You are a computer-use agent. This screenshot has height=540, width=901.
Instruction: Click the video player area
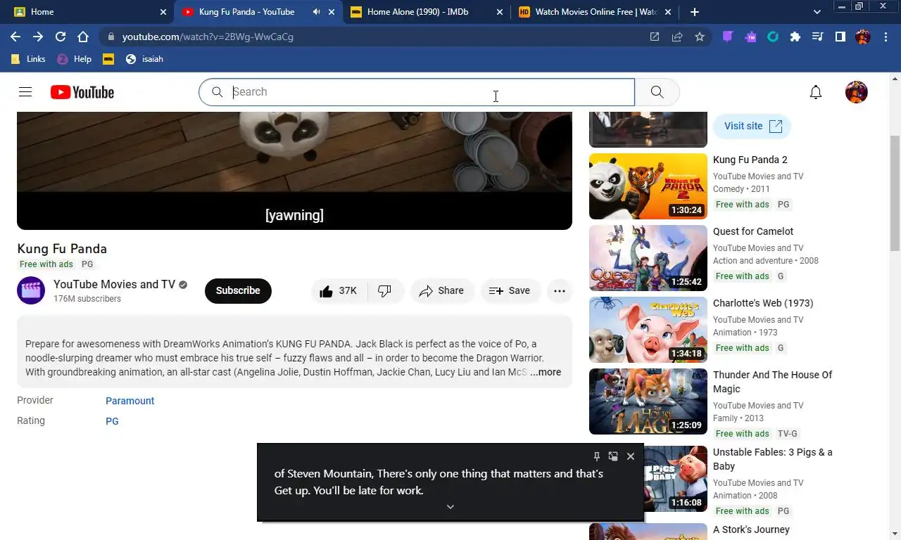[294, 171]
